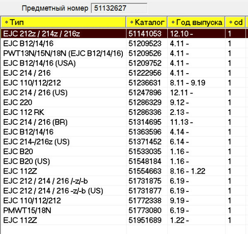
Task: Sort by the Каталог column header
Action: point(147,22)
